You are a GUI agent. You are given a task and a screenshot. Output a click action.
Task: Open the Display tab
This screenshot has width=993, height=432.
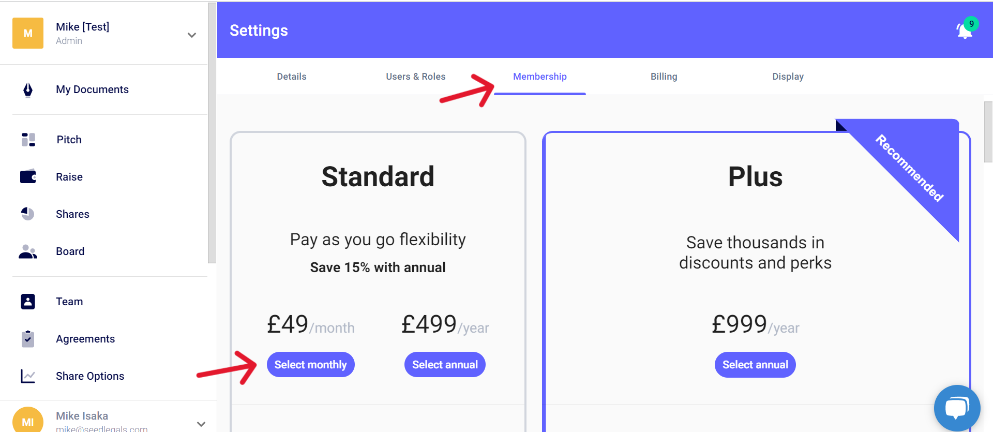[788, 77]
